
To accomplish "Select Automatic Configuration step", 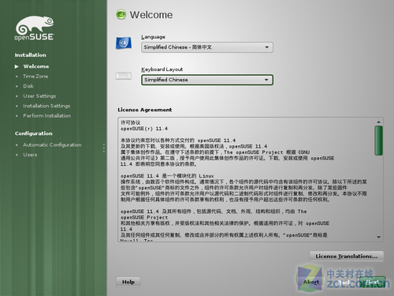I will (52, 145).
